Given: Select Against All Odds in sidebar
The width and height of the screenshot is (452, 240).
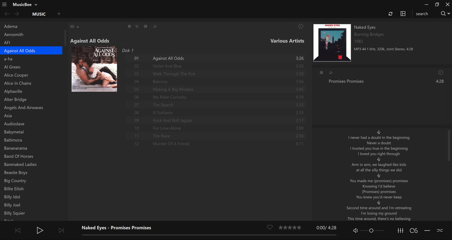Looking at the screenshot, I should tap(31, 51).
